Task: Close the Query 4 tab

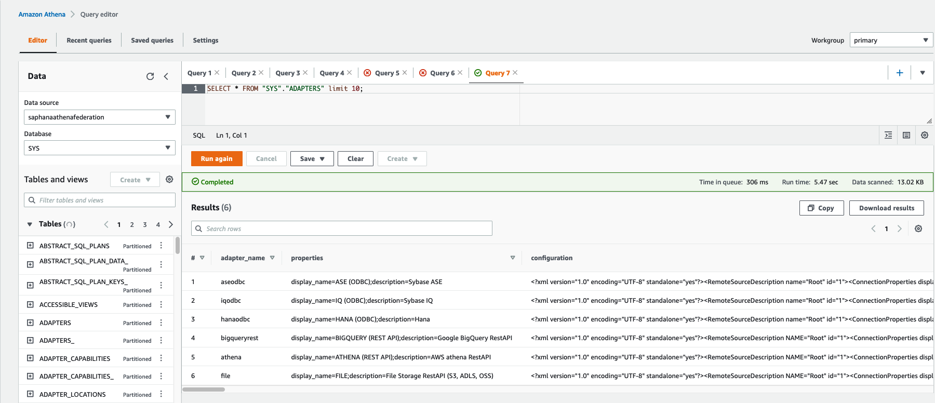Action: (x=350, y=73)
